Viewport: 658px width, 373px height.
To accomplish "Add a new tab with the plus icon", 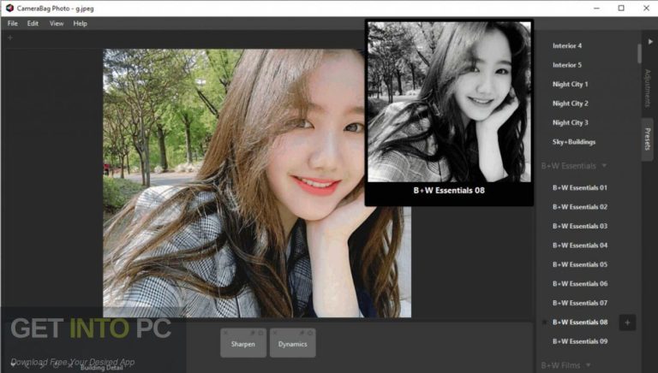I will [10, 38].
